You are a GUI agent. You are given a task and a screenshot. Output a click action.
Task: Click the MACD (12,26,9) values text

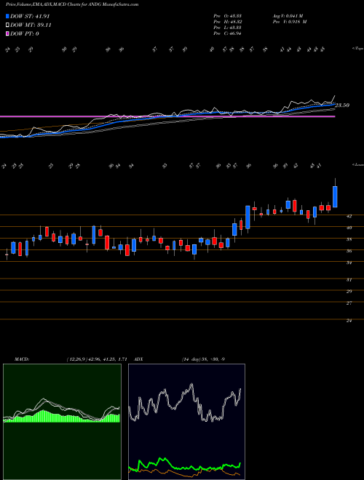pyautogui.click(x=97, y=359)
